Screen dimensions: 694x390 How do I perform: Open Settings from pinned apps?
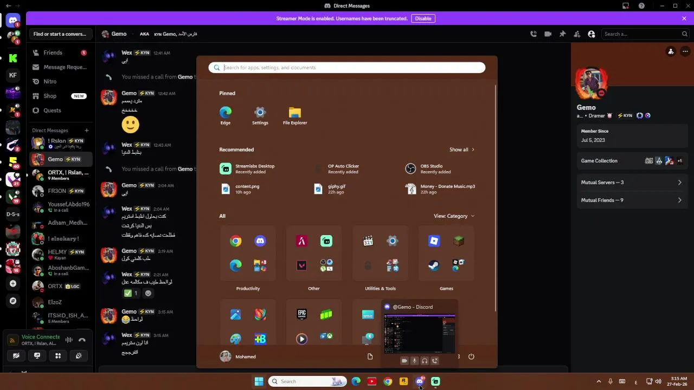pyautogui.click(x=260, y=116)
